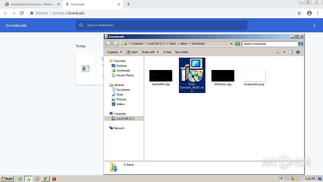The height and width of the screenshot is (182, 323).
Task: Launch Internet Explorer from taskbar
Action: point(20,179)
